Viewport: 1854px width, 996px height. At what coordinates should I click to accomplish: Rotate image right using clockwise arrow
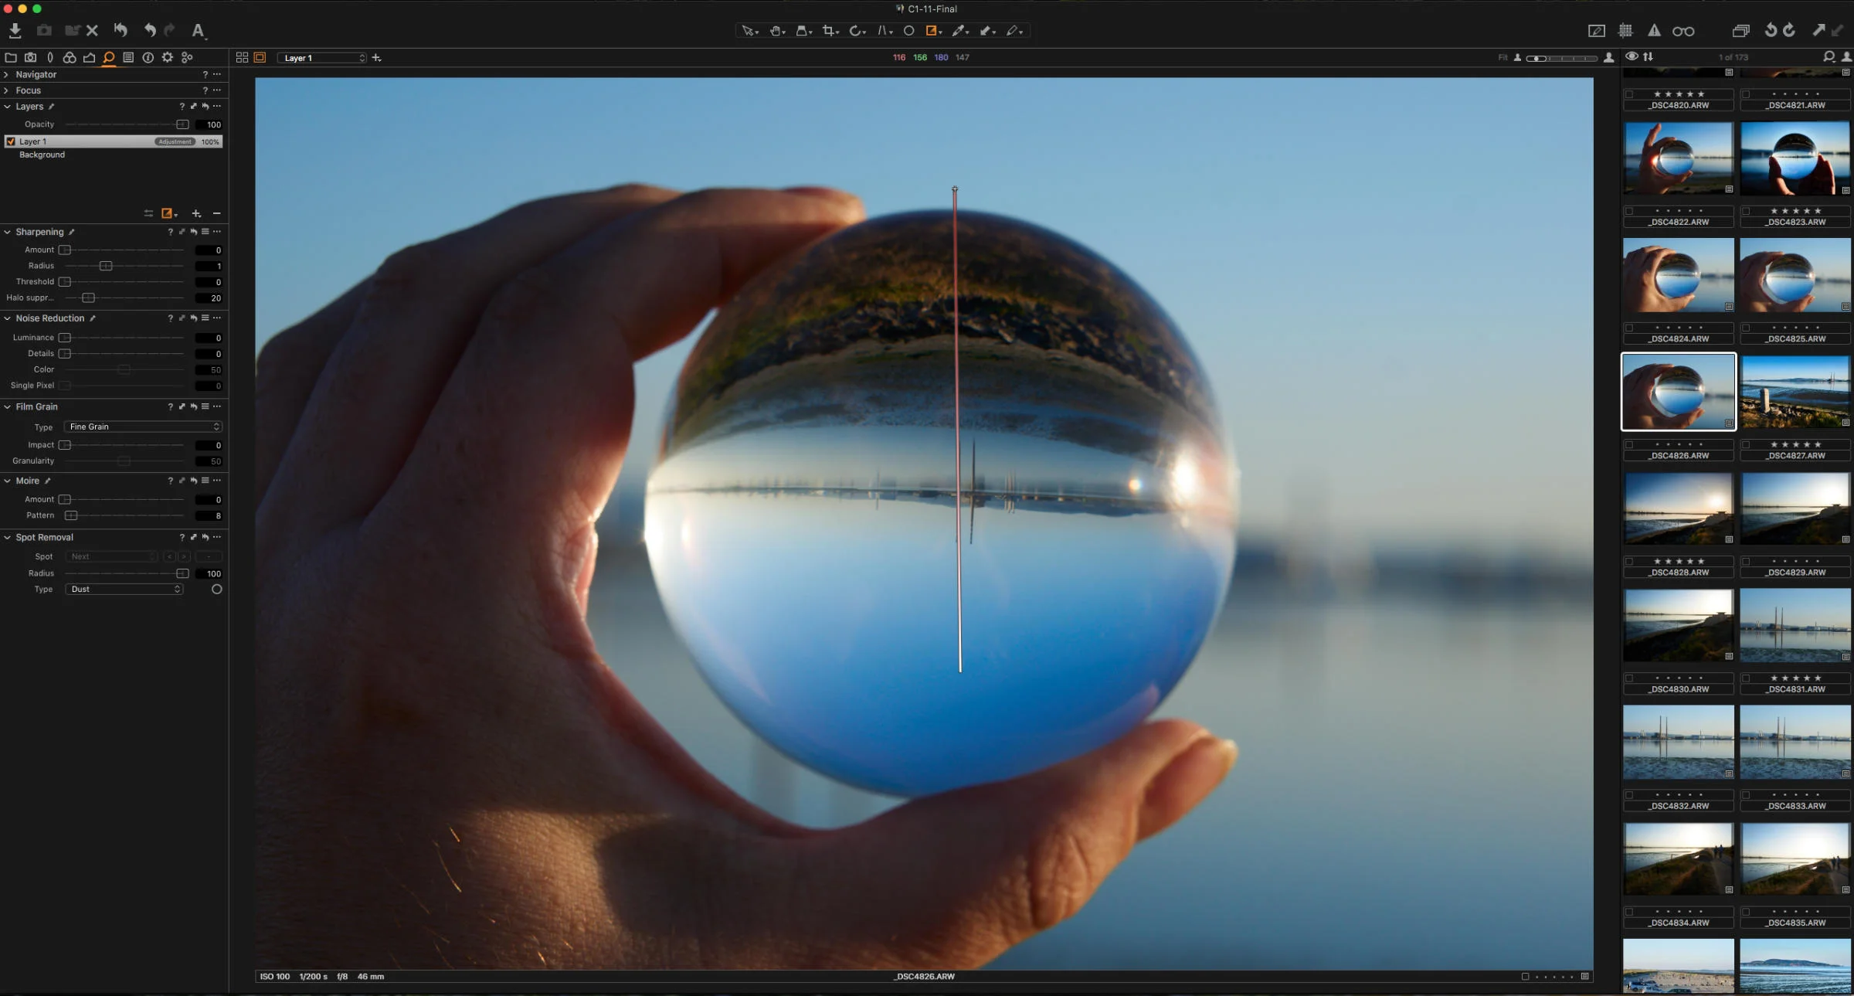coord(1789,30)
